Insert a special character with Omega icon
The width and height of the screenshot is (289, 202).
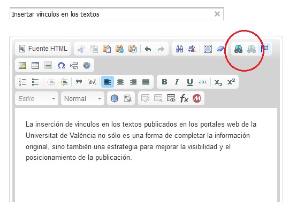[x=61, y=65]
